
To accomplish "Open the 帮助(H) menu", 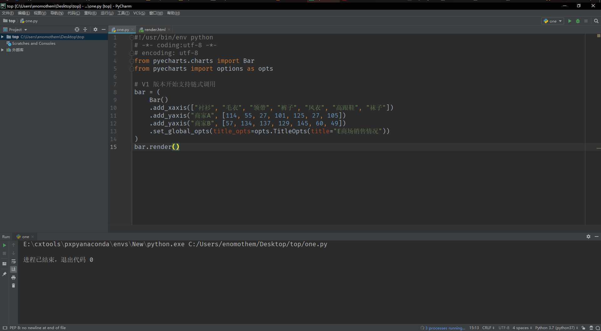I will [173, 13].
